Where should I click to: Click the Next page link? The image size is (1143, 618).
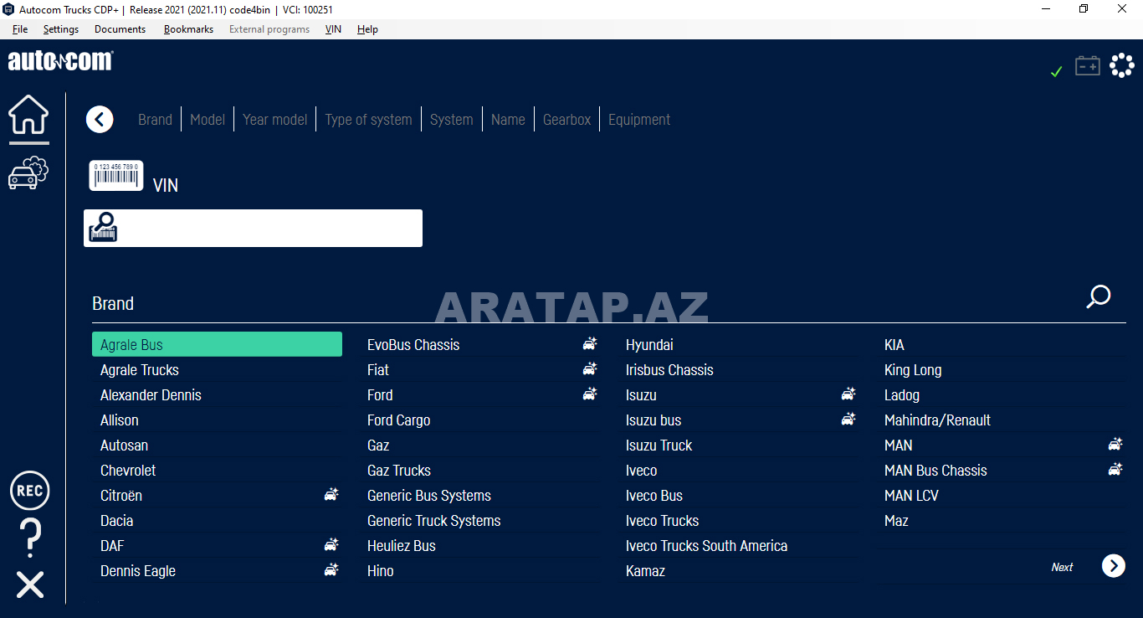pos(1062,567)
